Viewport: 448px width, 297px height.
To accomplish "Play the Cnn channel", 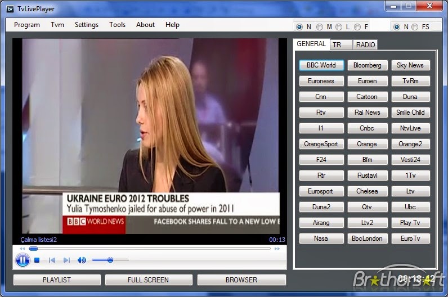I will click(321, 97).
